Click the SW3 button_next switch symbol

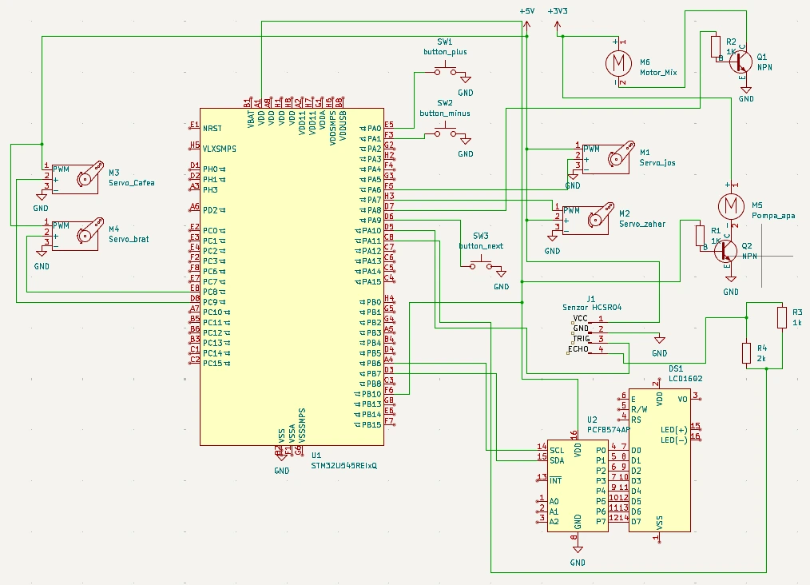pyautogui.click(x=481, y=264)
